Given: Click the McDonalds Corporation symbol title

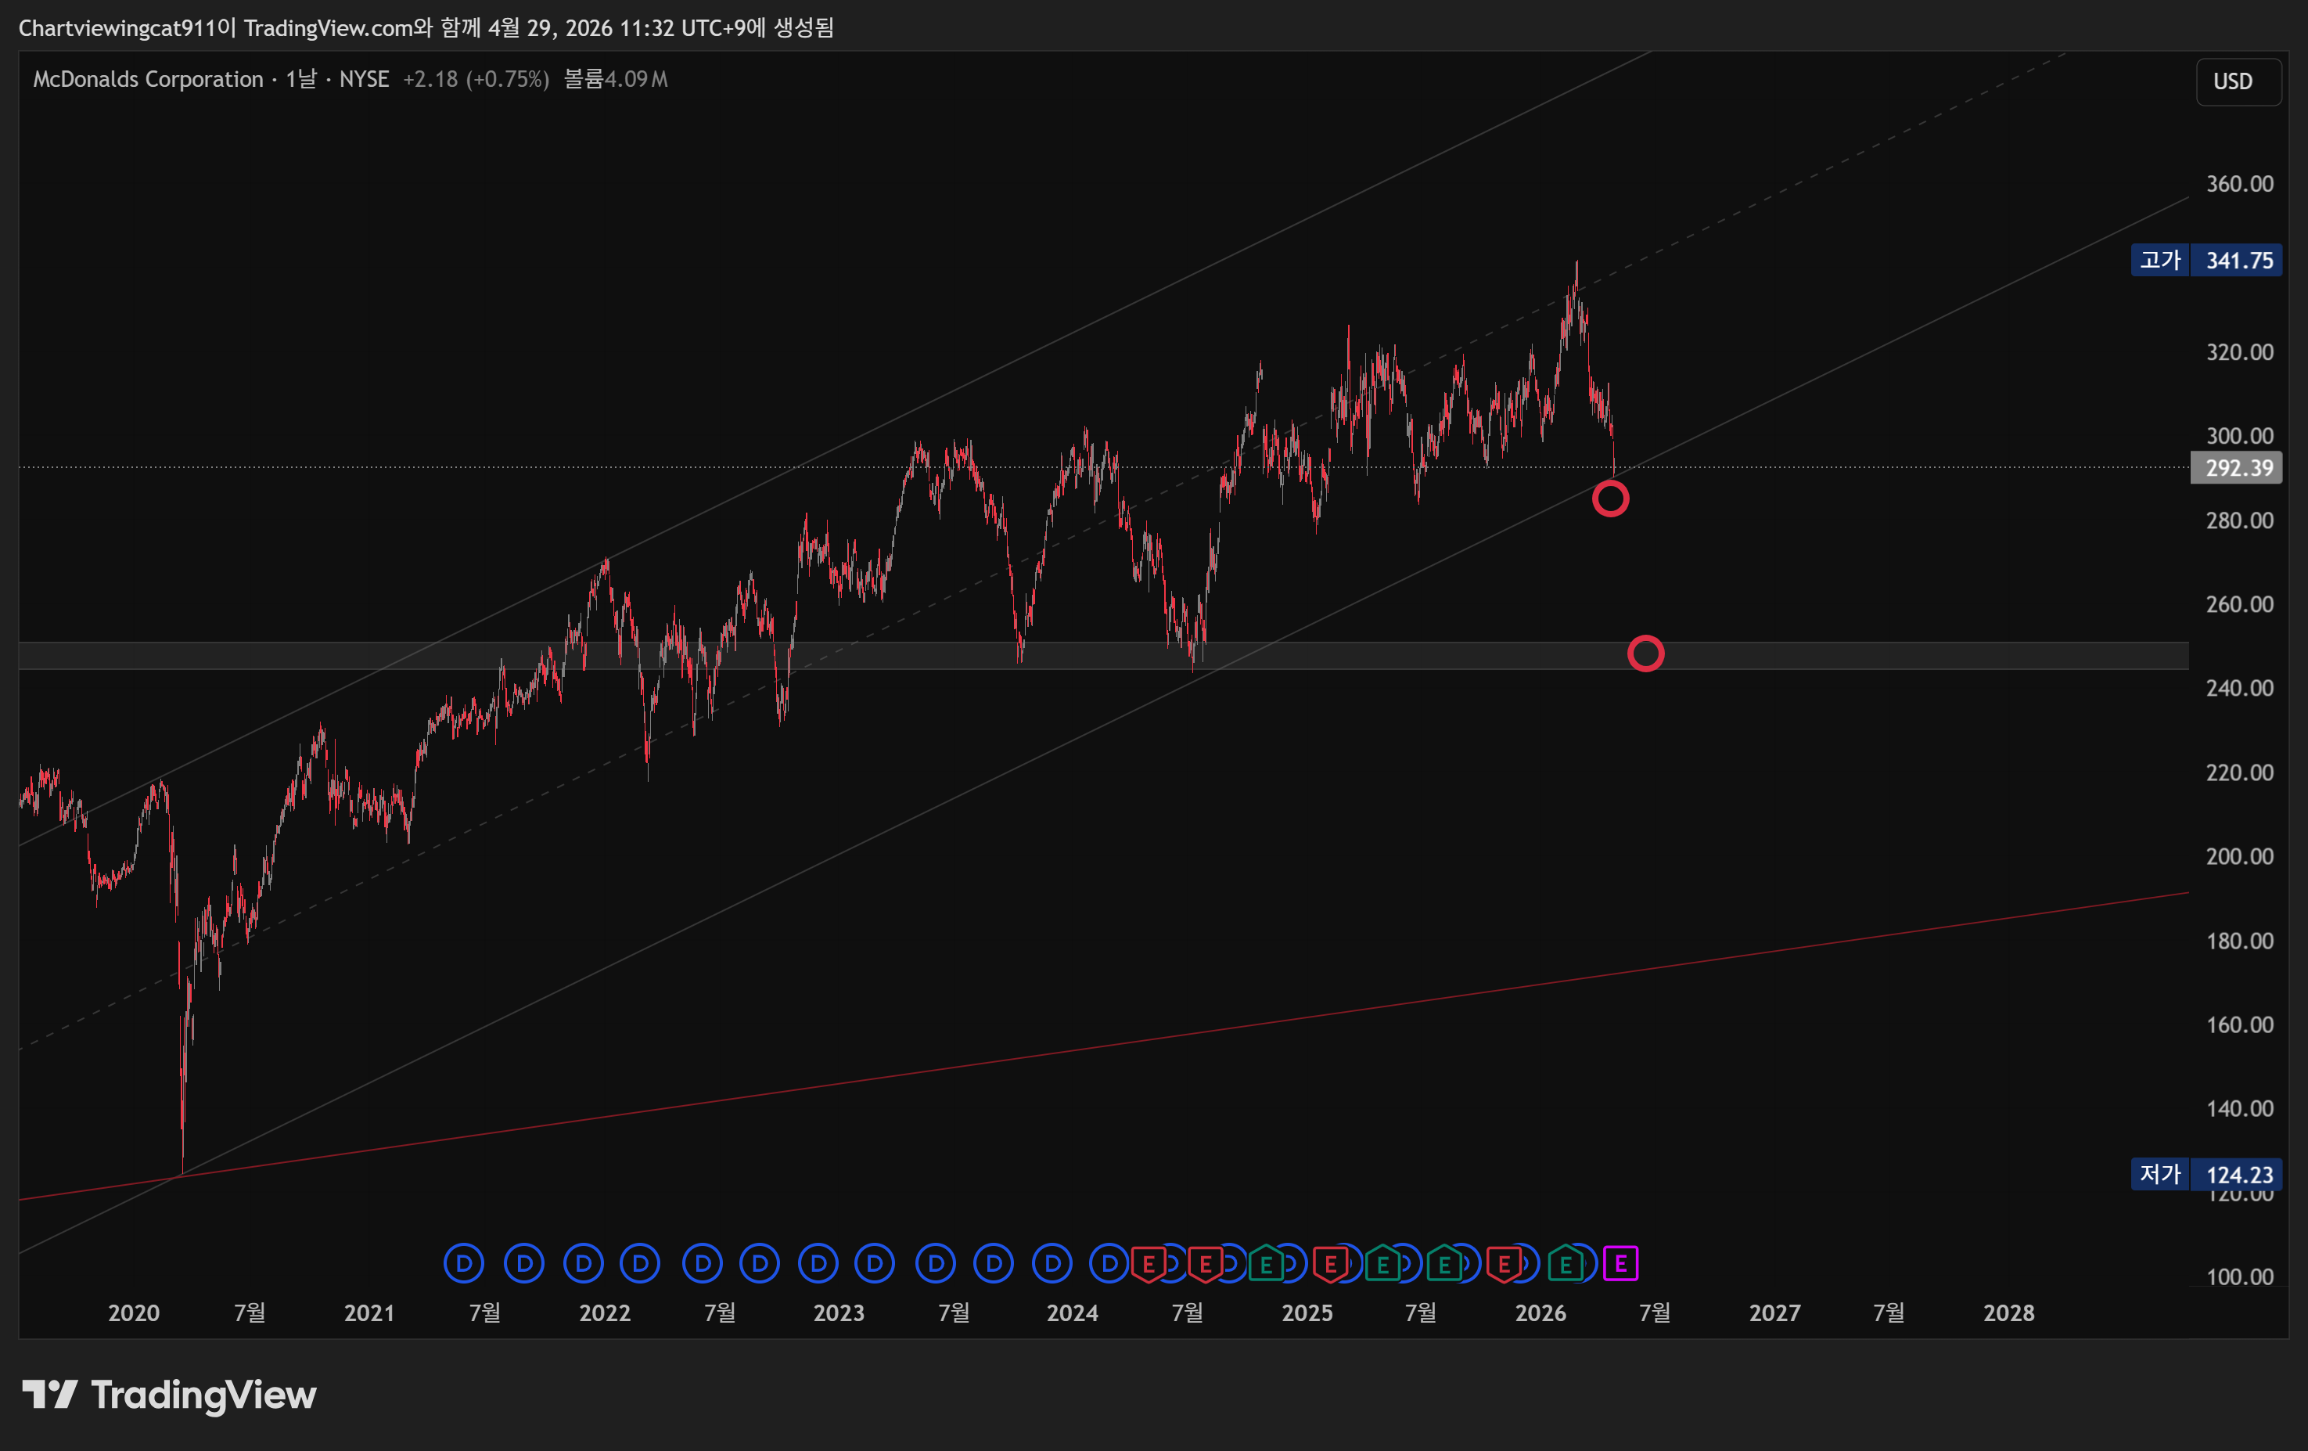Looking at the screenshot, I should [148, 80].
